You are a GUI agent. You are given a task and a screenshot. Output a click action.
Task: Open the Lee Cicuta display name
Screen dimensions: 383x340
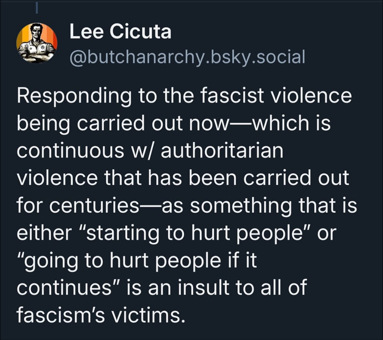120,32
